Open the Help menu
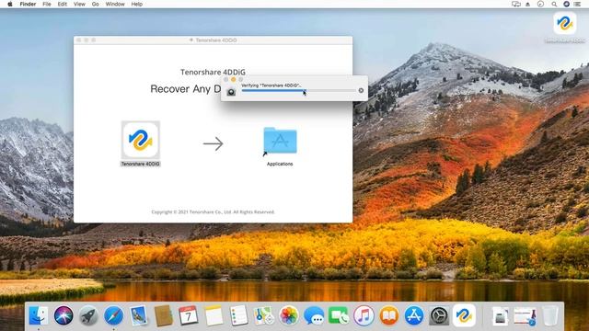Viewport: 589px width, 331px height. coord(137,4)
